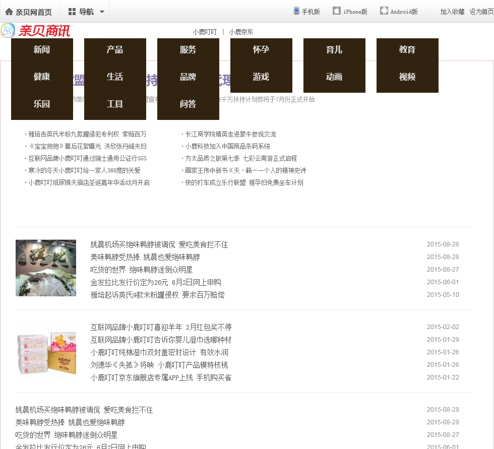Image resolution: width=494 pixels, height=449 pixels.
Task: Open article 寒冷的冬天小鹿叮叮给一家人360度的关爱
Action: coord(85,171)
